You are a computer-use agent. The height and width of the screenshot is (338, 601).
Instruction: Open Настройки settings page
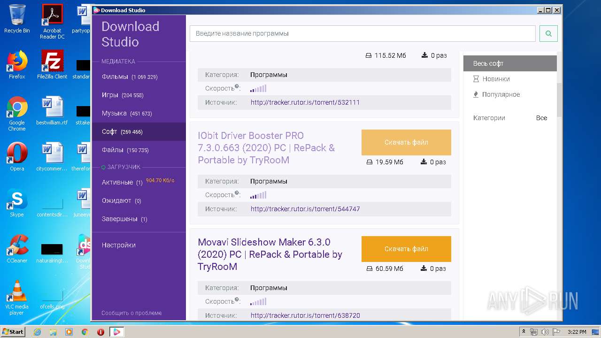(119, 245)
